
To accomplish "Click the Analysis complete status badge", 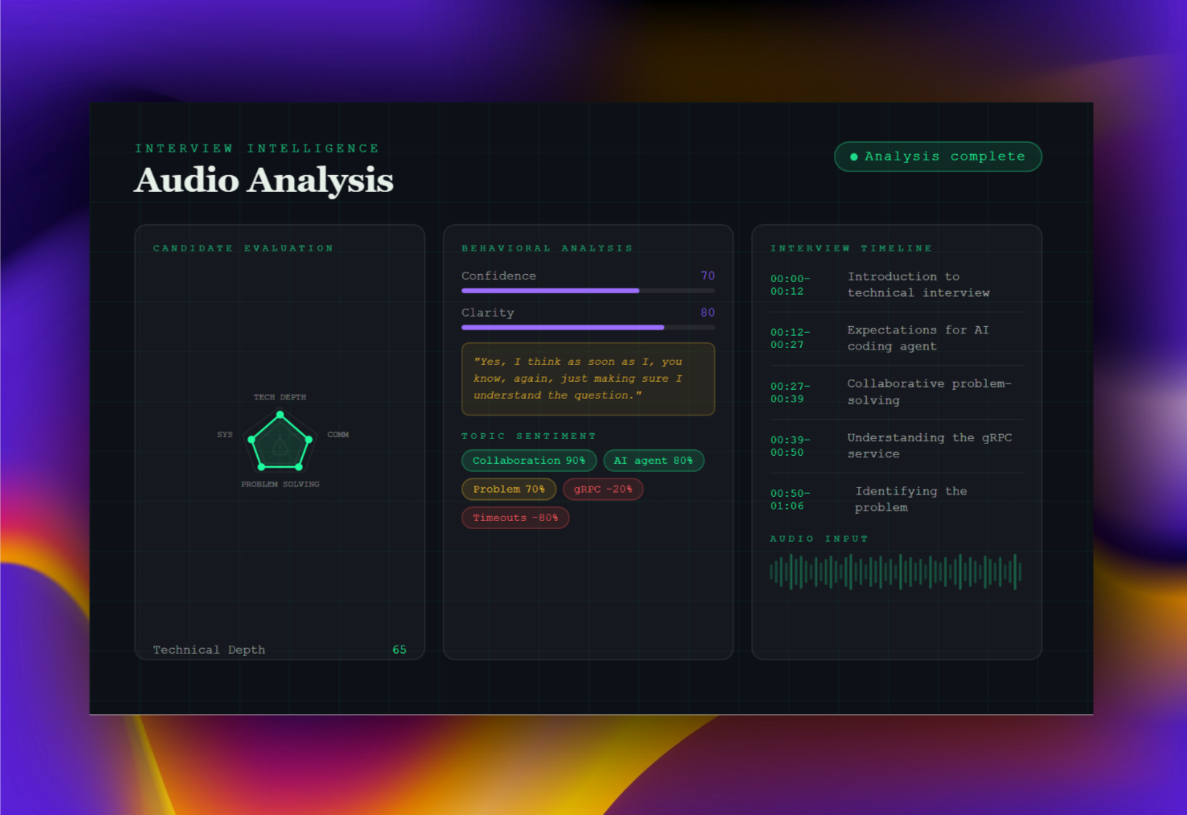I will 937,157.
